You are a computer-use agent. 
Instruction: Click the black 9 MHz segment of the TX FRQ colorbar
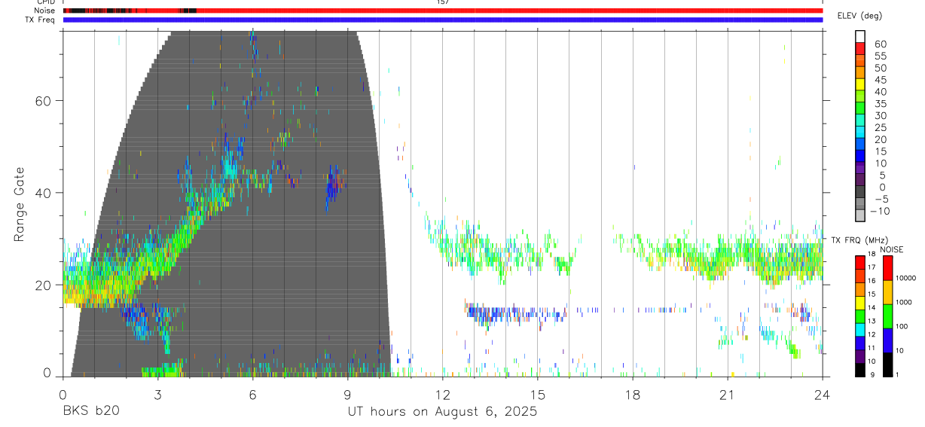tap(860, 370)
